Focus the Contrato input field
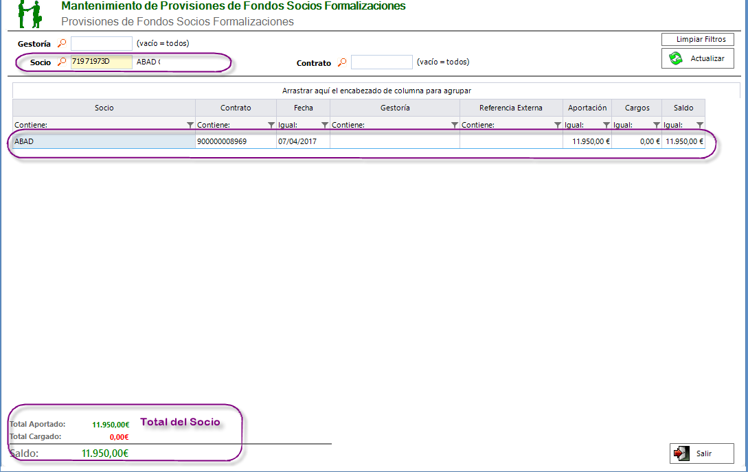 click(x=382, y=62)
